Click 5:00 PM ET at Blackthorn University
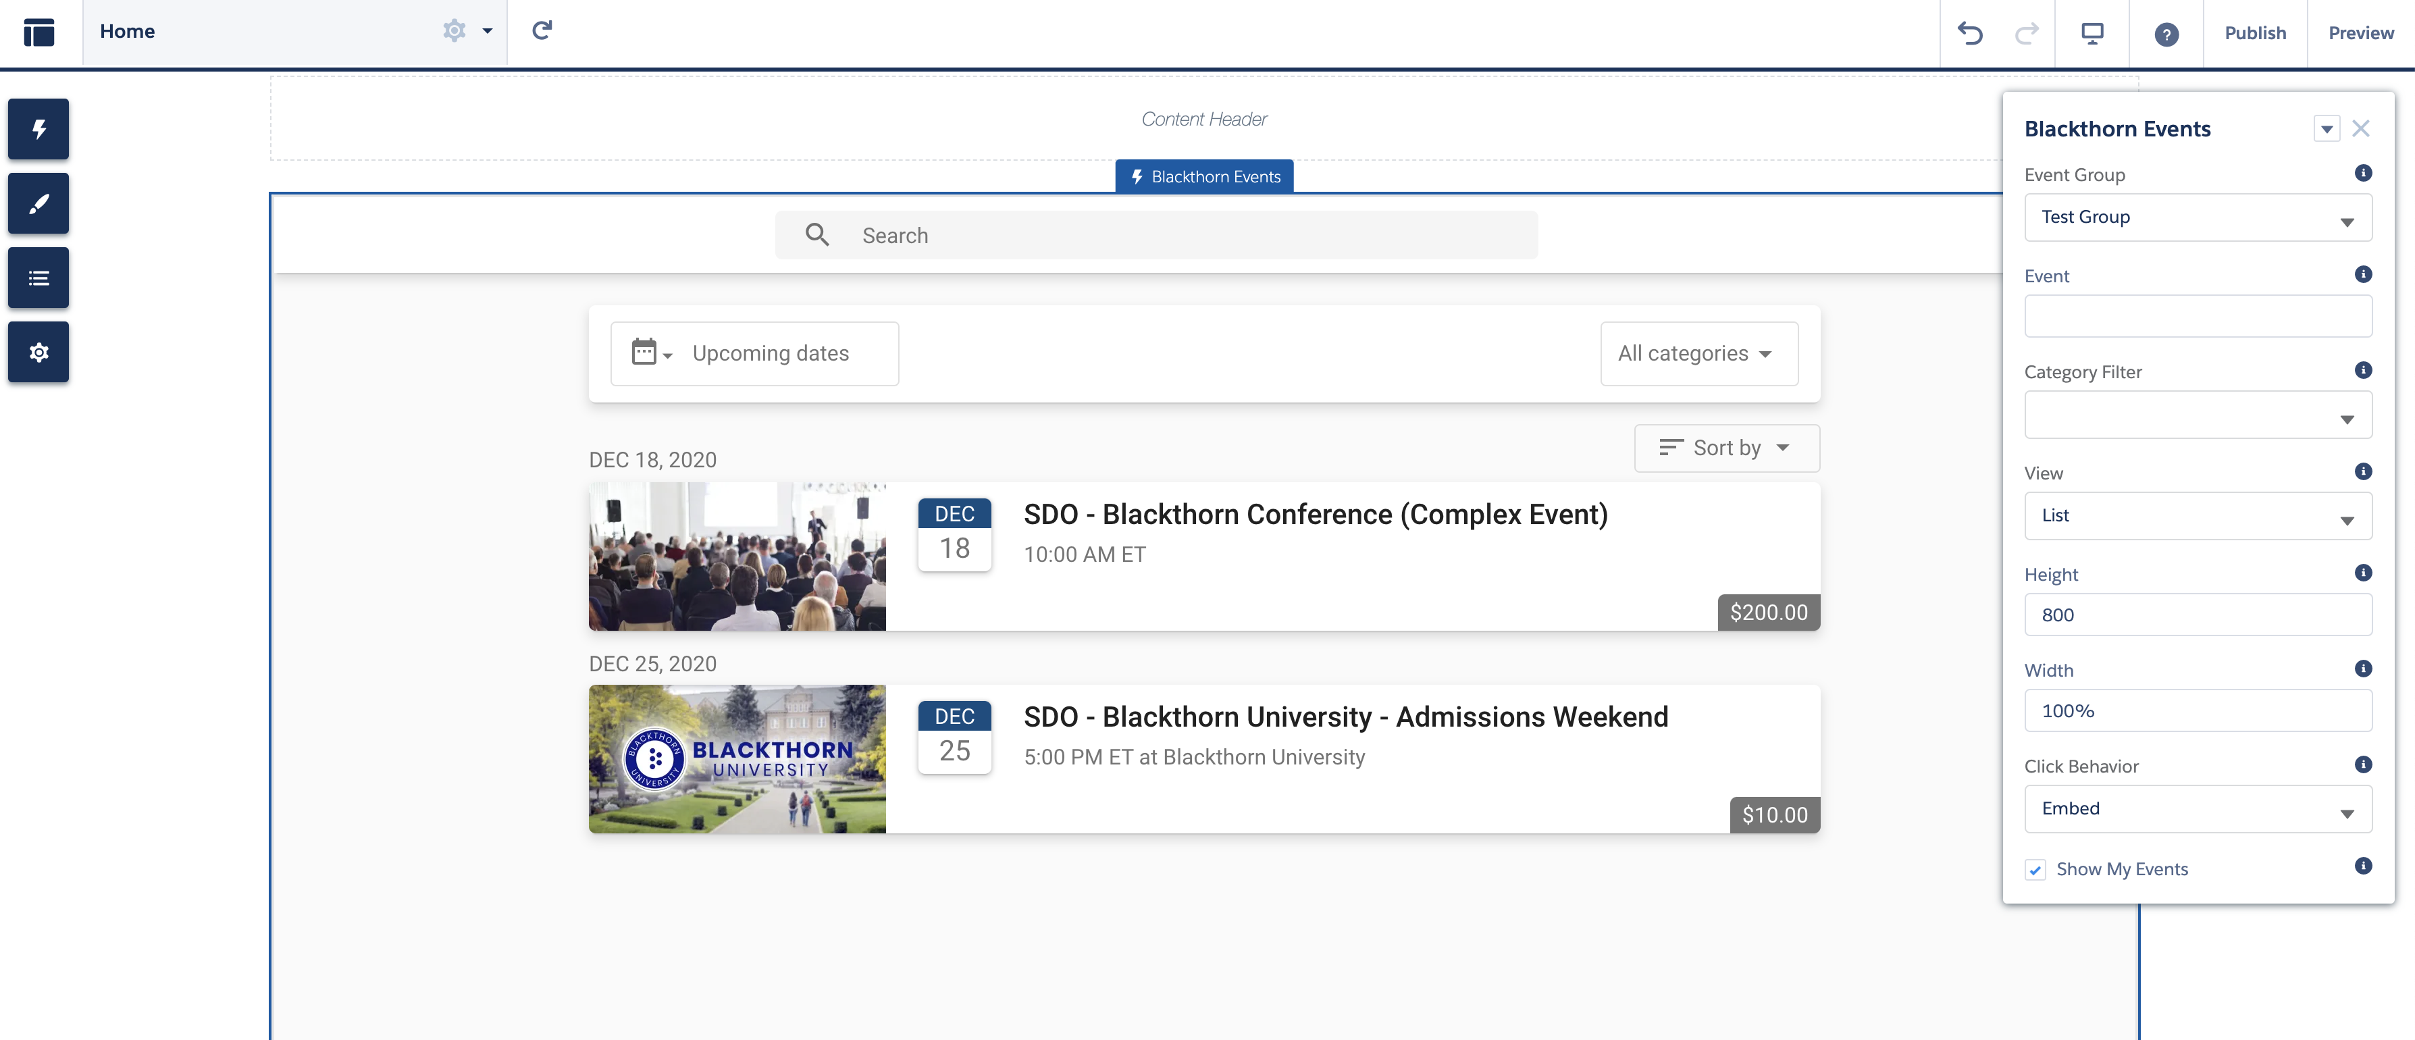2415x1040 pixels. tap(1193, 757)
